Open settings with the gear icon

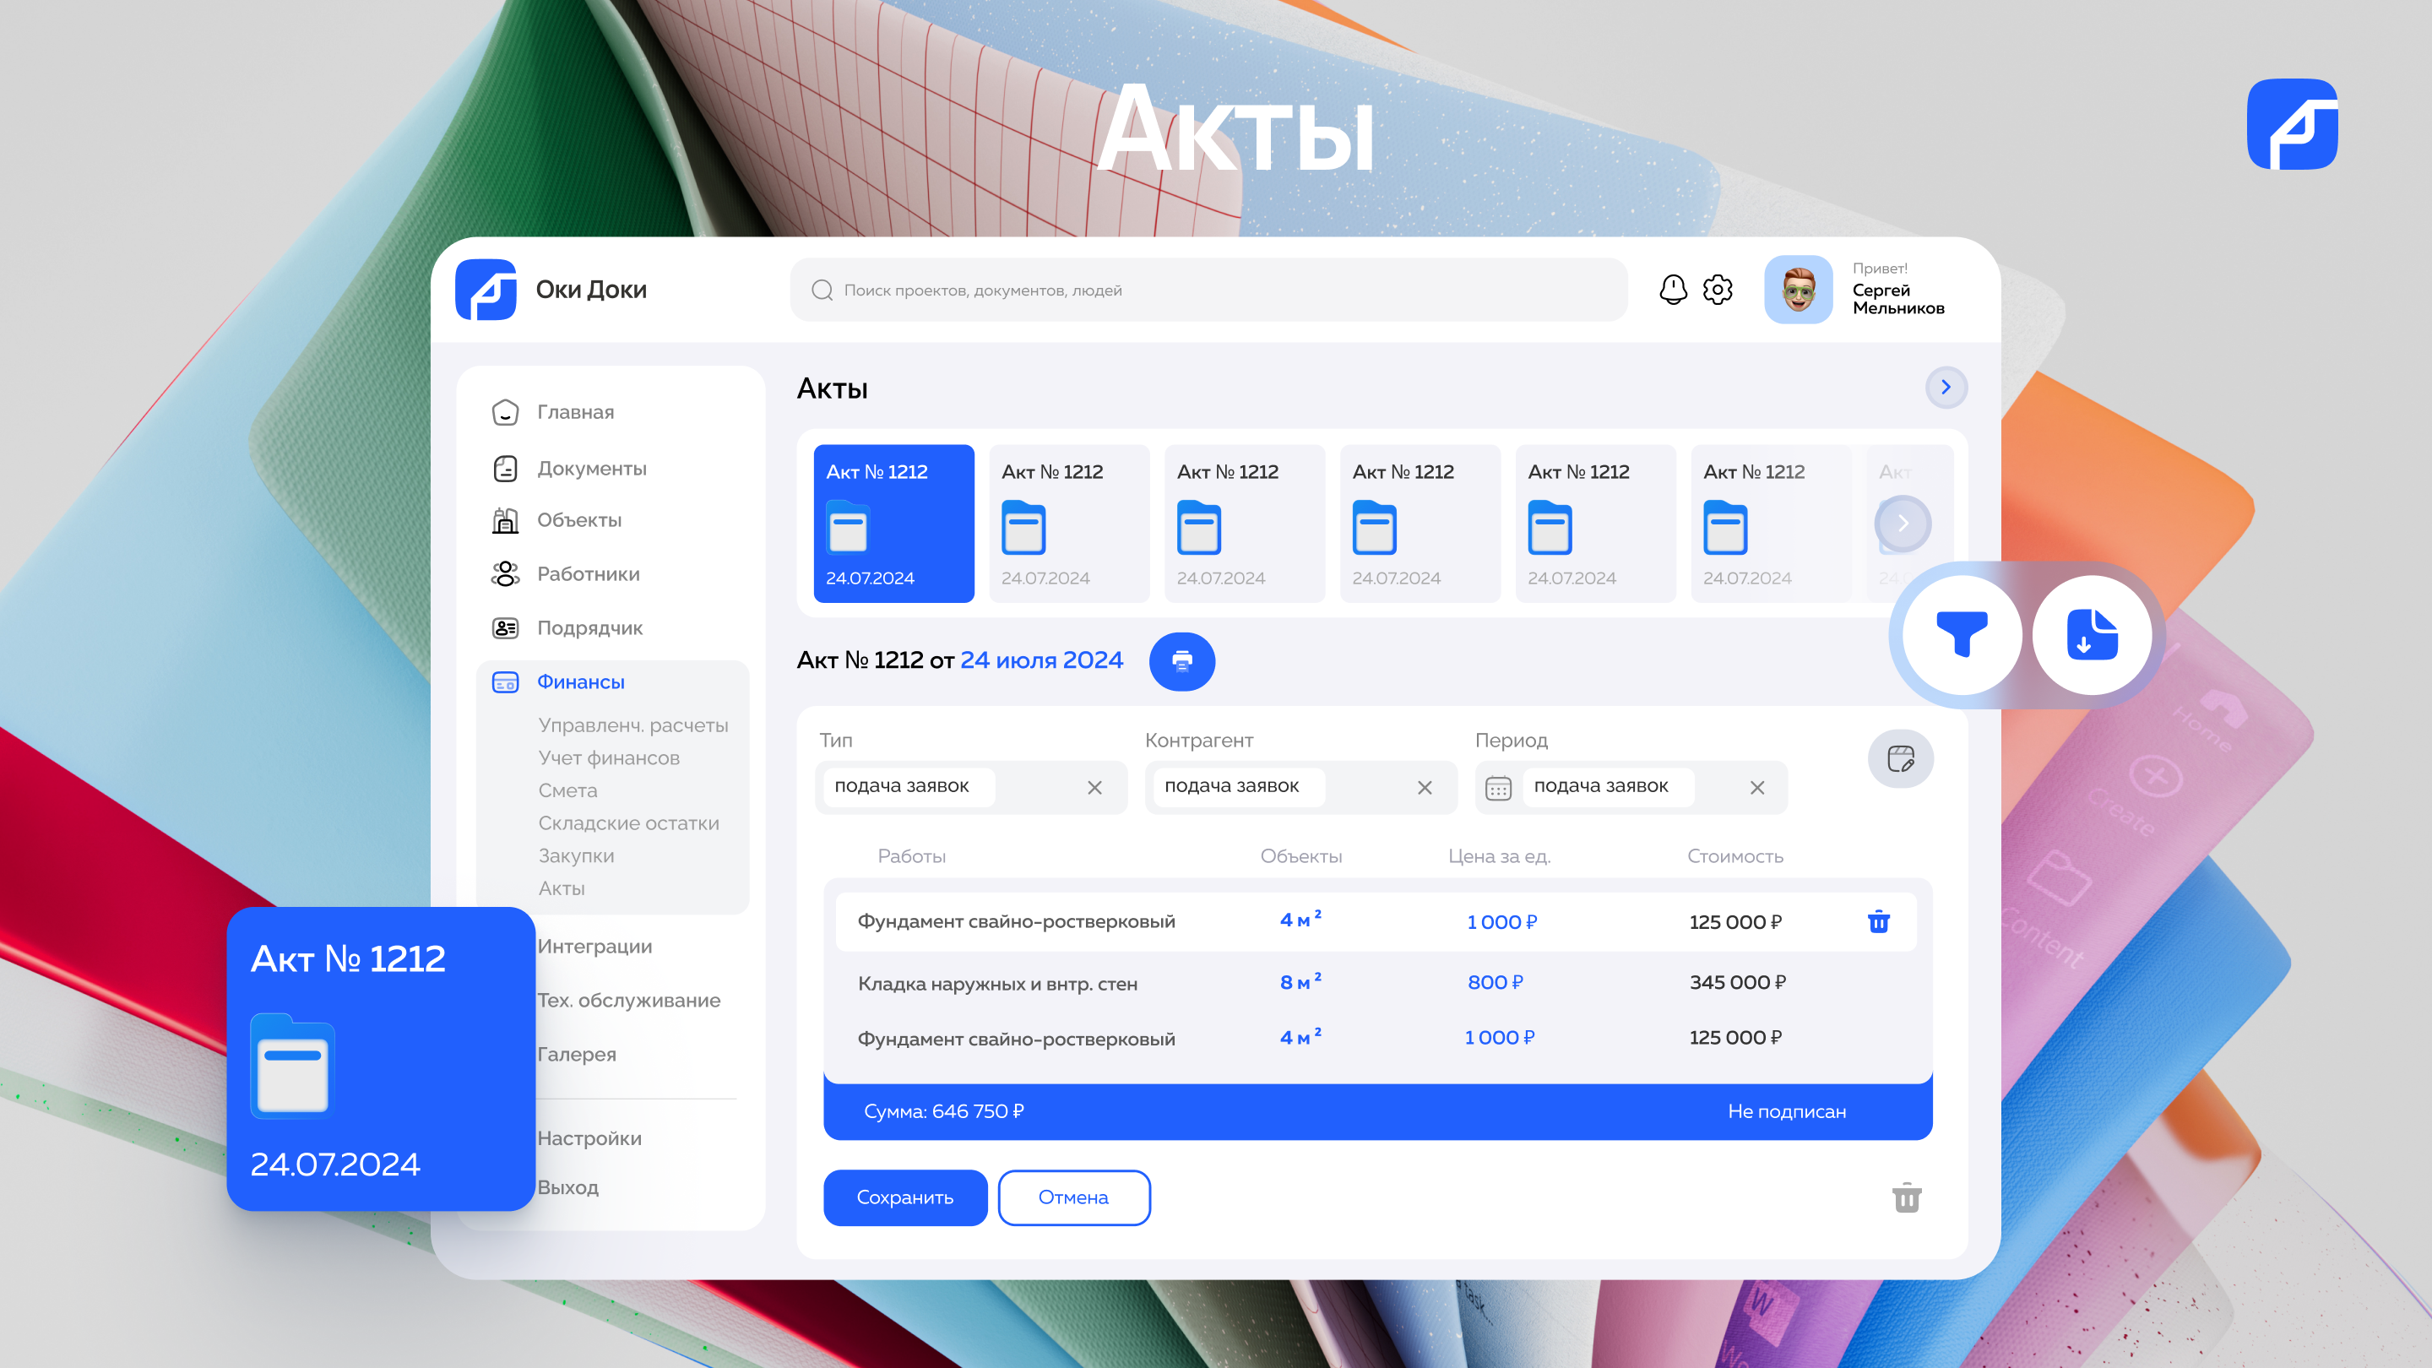point(1718,290)
